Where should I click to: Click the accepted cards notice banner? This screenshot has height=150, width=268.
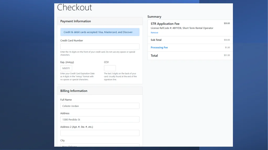tap(100, 32)
